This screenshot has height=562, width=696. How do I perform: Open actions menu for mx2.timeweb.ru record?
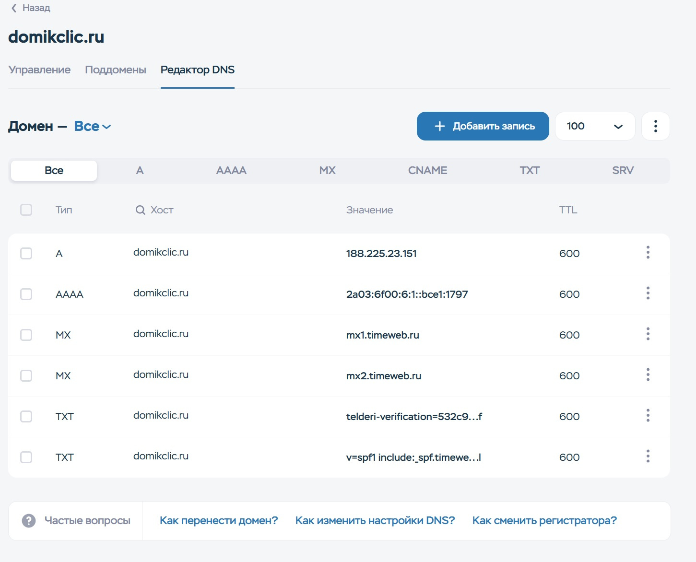coord(648,375)
